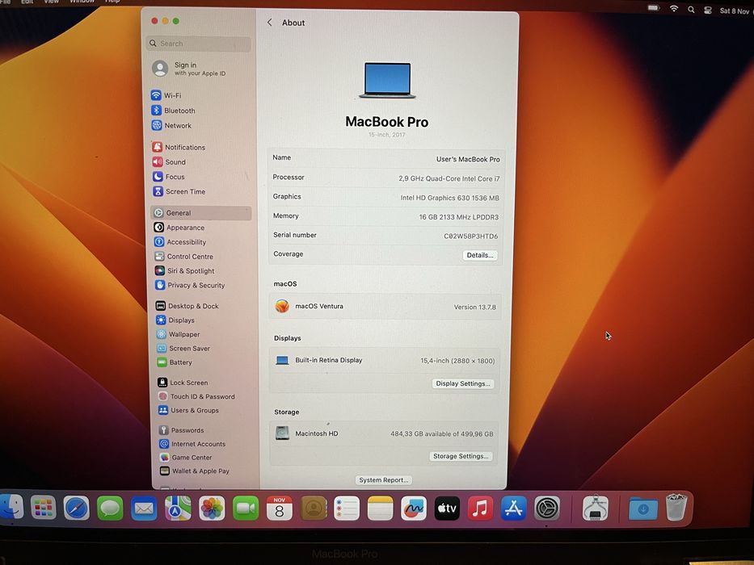Viewport: 754px width, 565px height.
Task: Open Contacts from the Dock
Action: 314,508
